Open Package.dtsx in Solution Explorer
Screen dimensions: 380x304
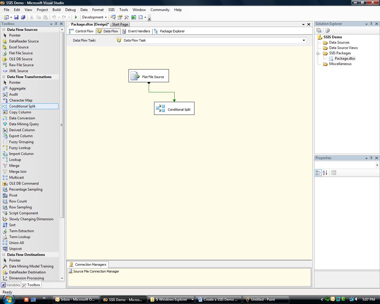click(345, 58)
